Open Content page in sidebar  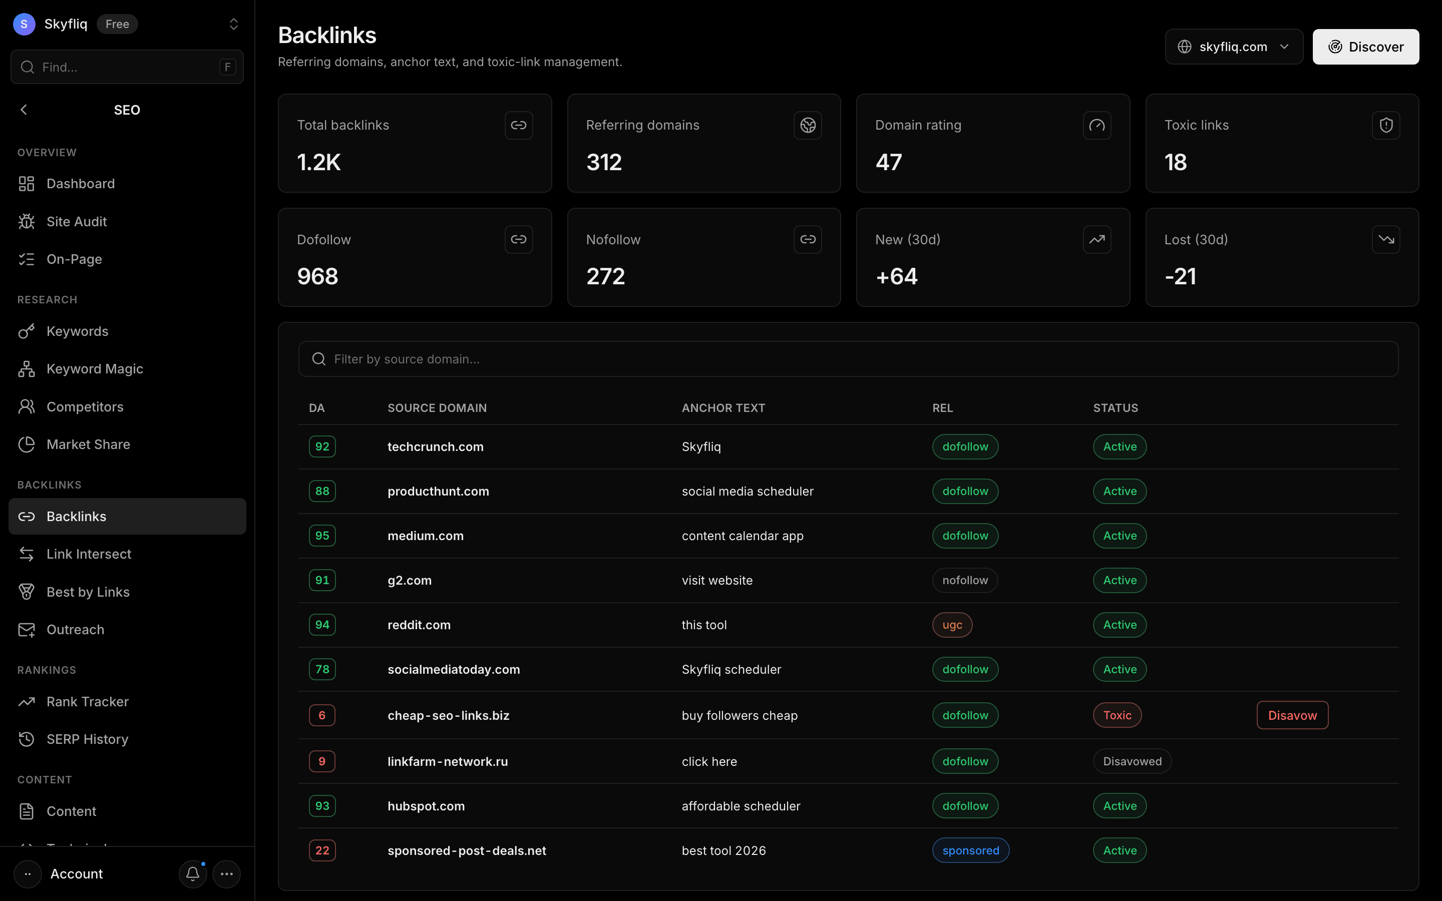(x=127, y=811)
